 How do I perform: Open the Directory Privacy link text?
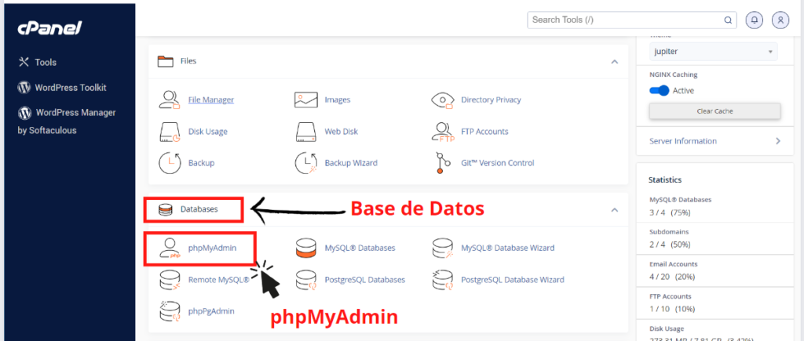pyautogui.click(x=491, y=100)
